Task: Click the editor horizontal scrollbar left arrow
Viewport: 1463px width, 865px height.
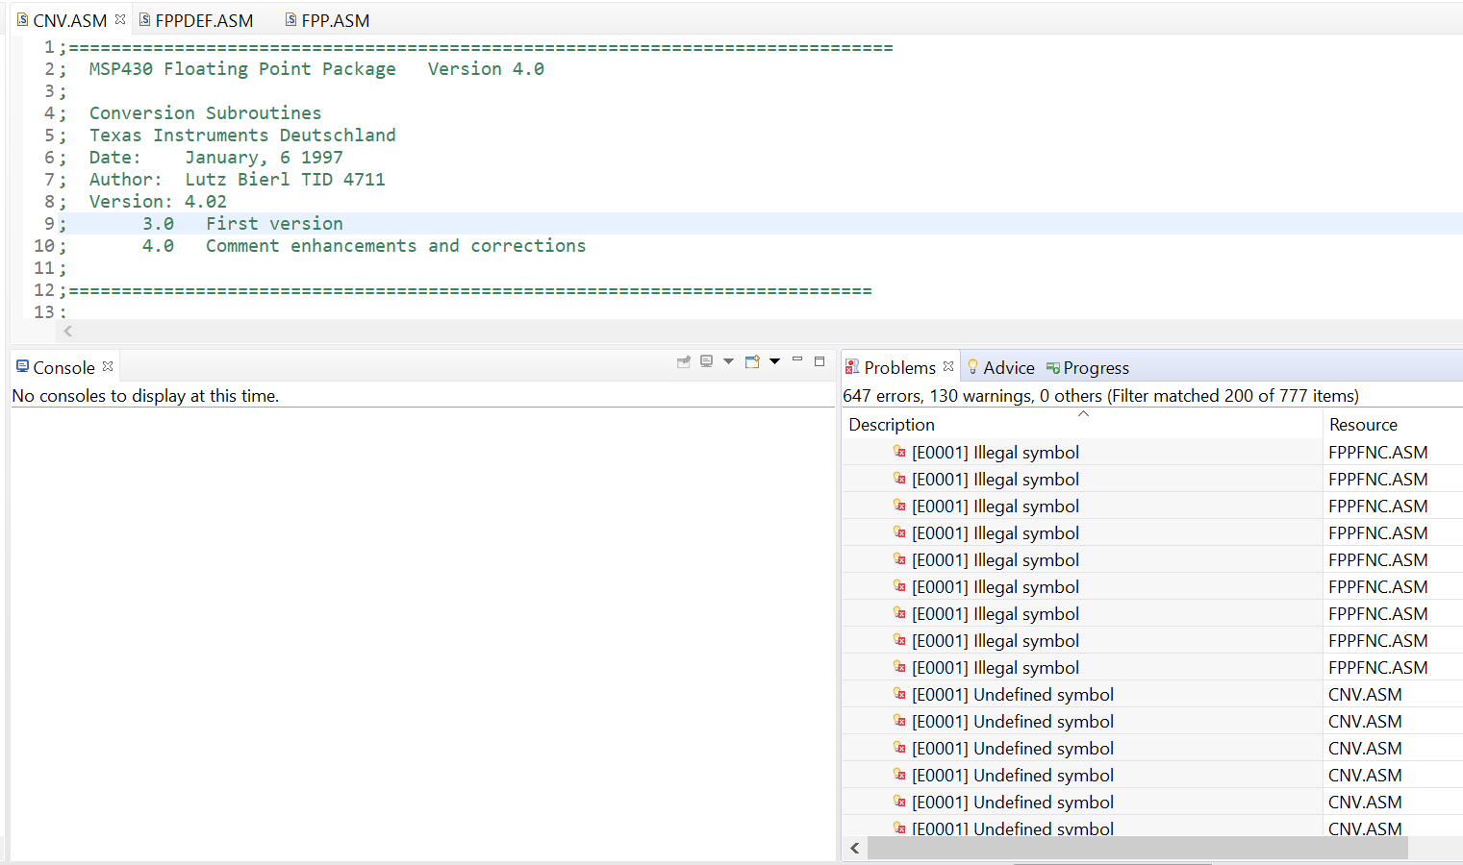Action: 67,331
